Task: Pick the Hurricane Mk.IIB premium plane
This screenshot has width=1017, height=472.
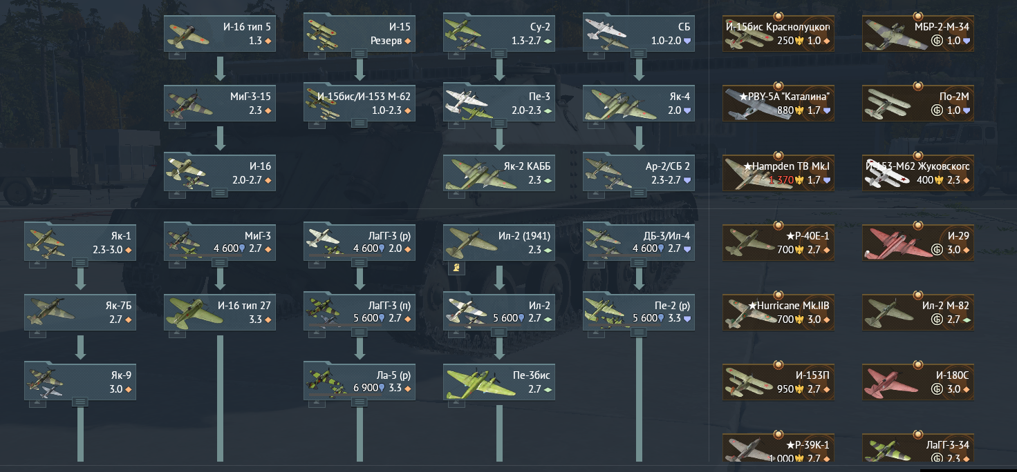Action: point(779,312)
